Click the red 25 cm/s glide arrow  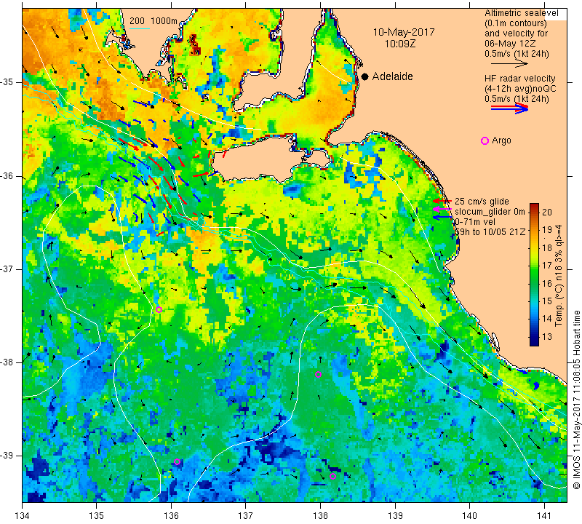[442, 202]
